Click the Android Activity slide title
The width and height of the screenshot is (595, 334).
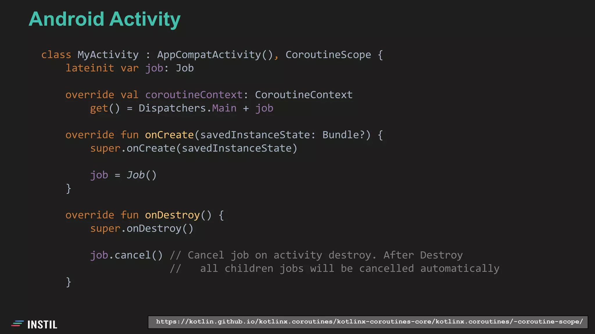tap(105, 19)
